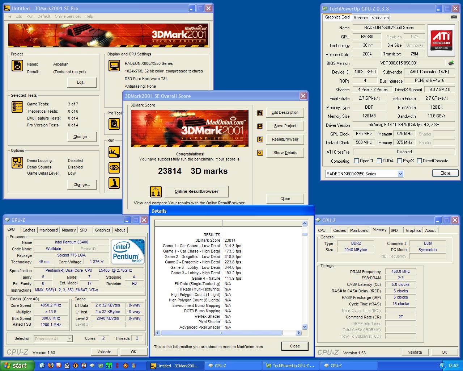This screenshot has width=463, height=371.
Task: Click the Save Project floppy icon
Action: click(260, 126)
